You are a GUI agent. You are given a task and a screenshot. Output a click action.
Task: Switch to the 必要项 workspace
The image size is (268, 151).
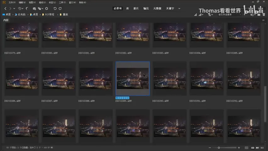(118, 8)
